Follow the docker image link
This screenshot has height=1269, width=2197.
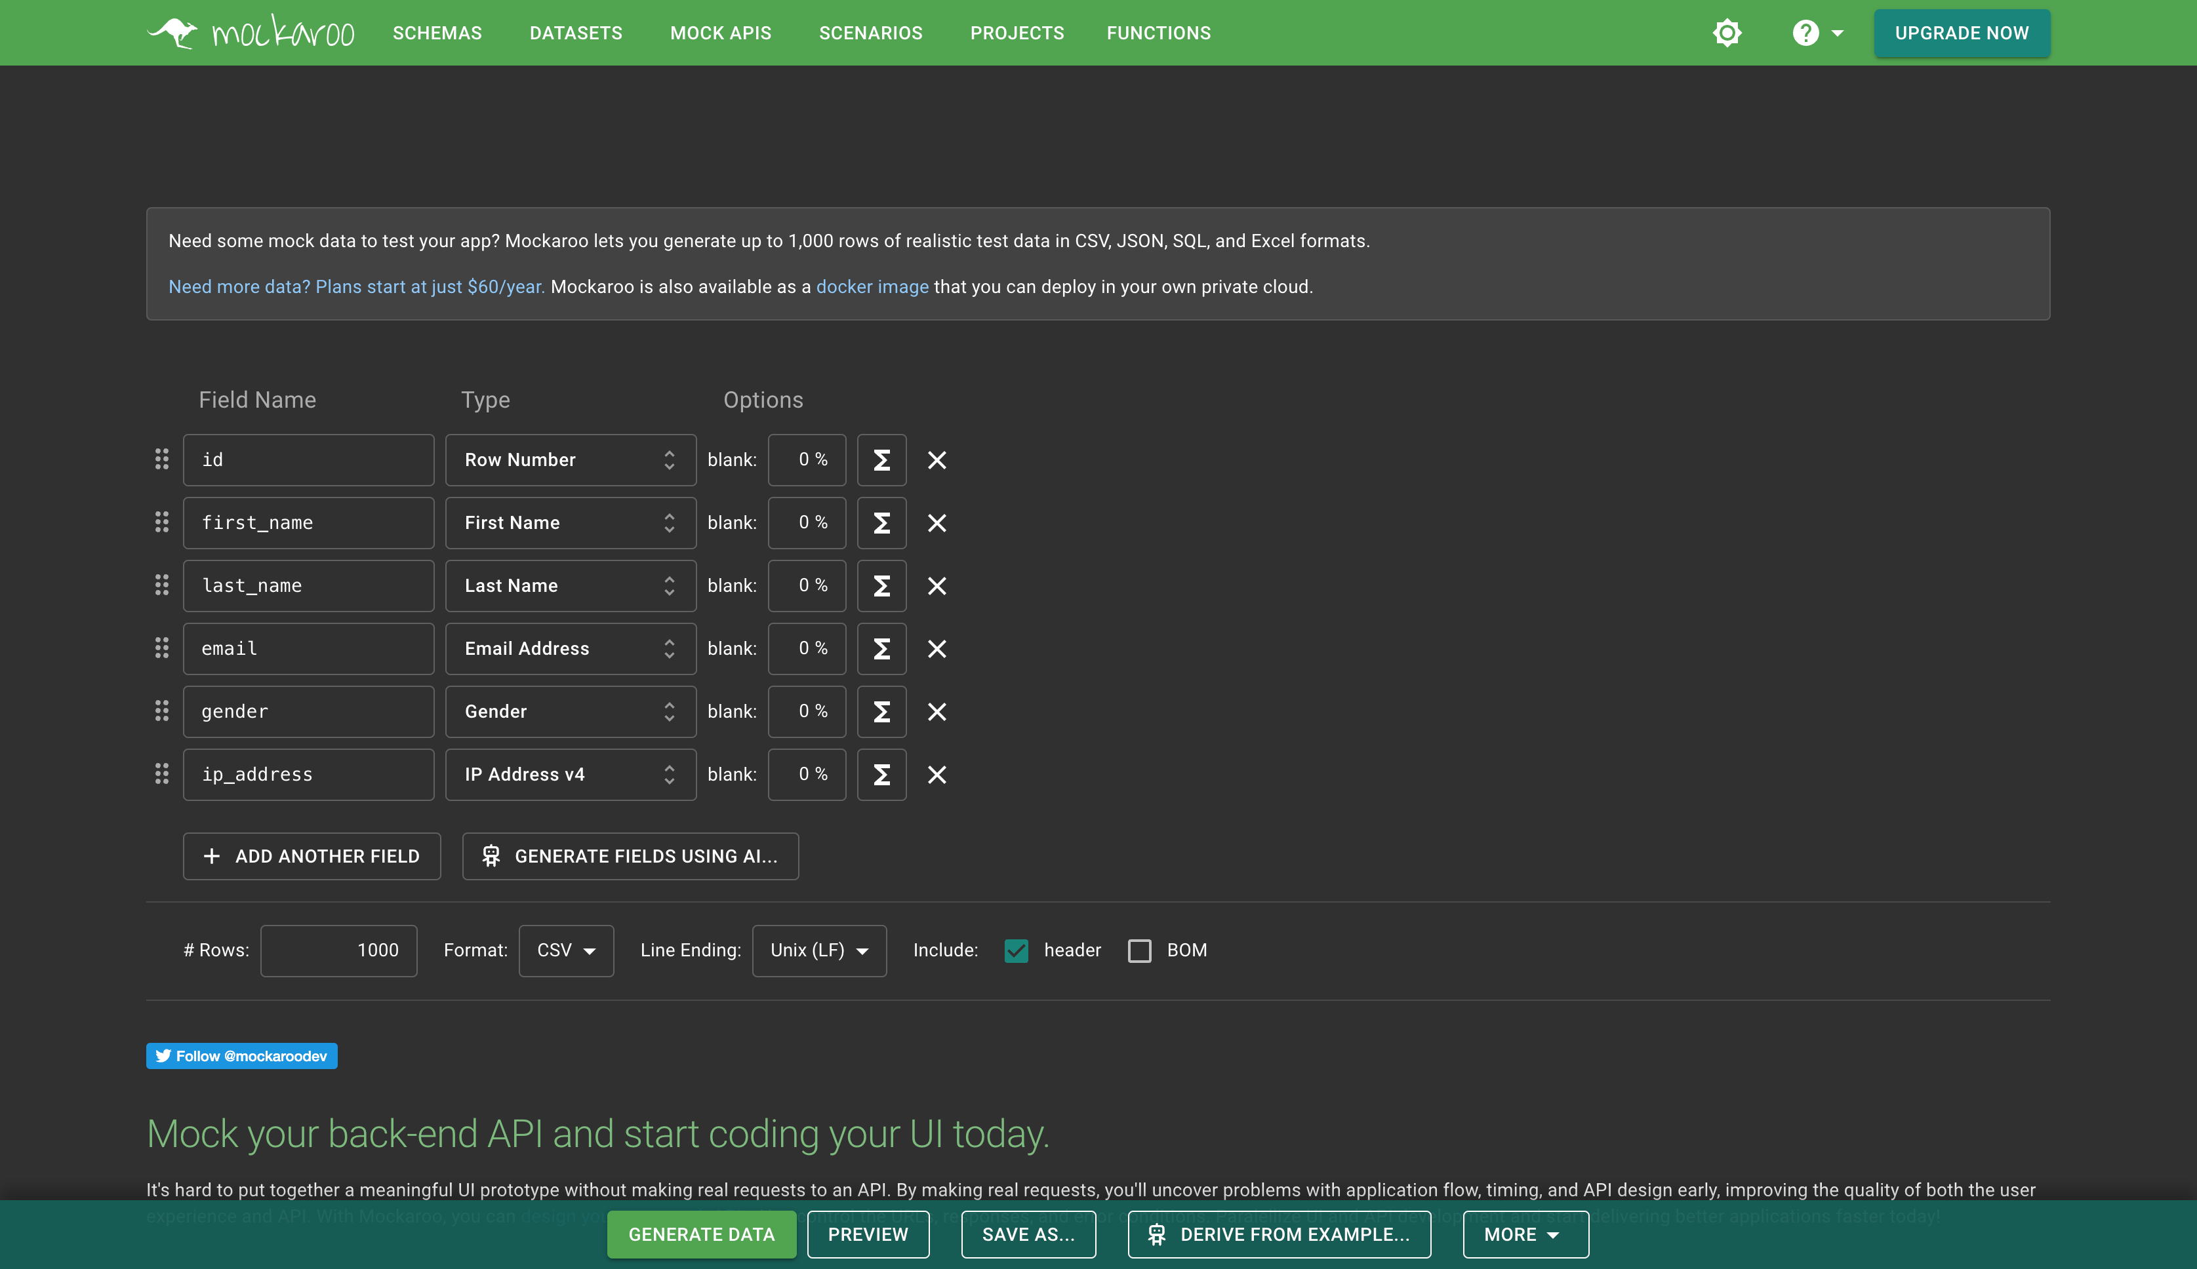coord(872,286)
